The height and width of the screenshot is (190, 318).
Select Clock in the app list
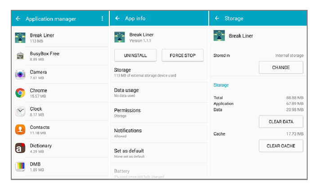pos(60,111)
